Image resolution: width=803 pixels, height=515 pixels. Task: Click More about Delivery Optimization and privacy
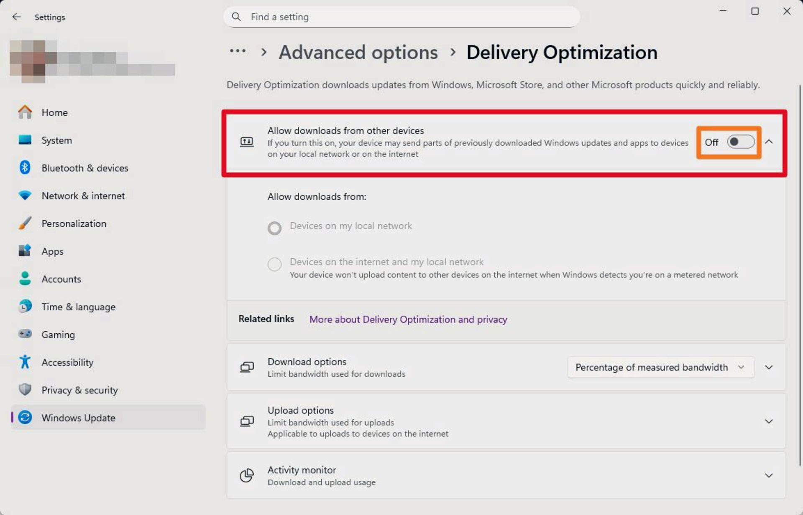point(408,319)
